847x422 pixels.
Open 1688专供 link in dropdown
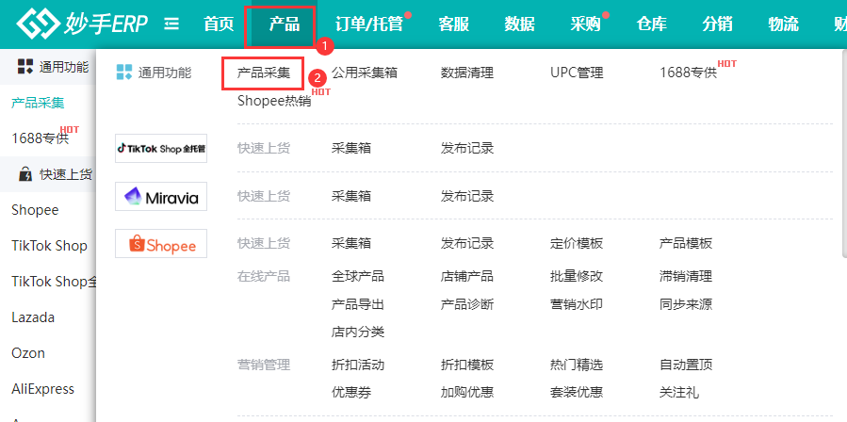click(688, 73)
